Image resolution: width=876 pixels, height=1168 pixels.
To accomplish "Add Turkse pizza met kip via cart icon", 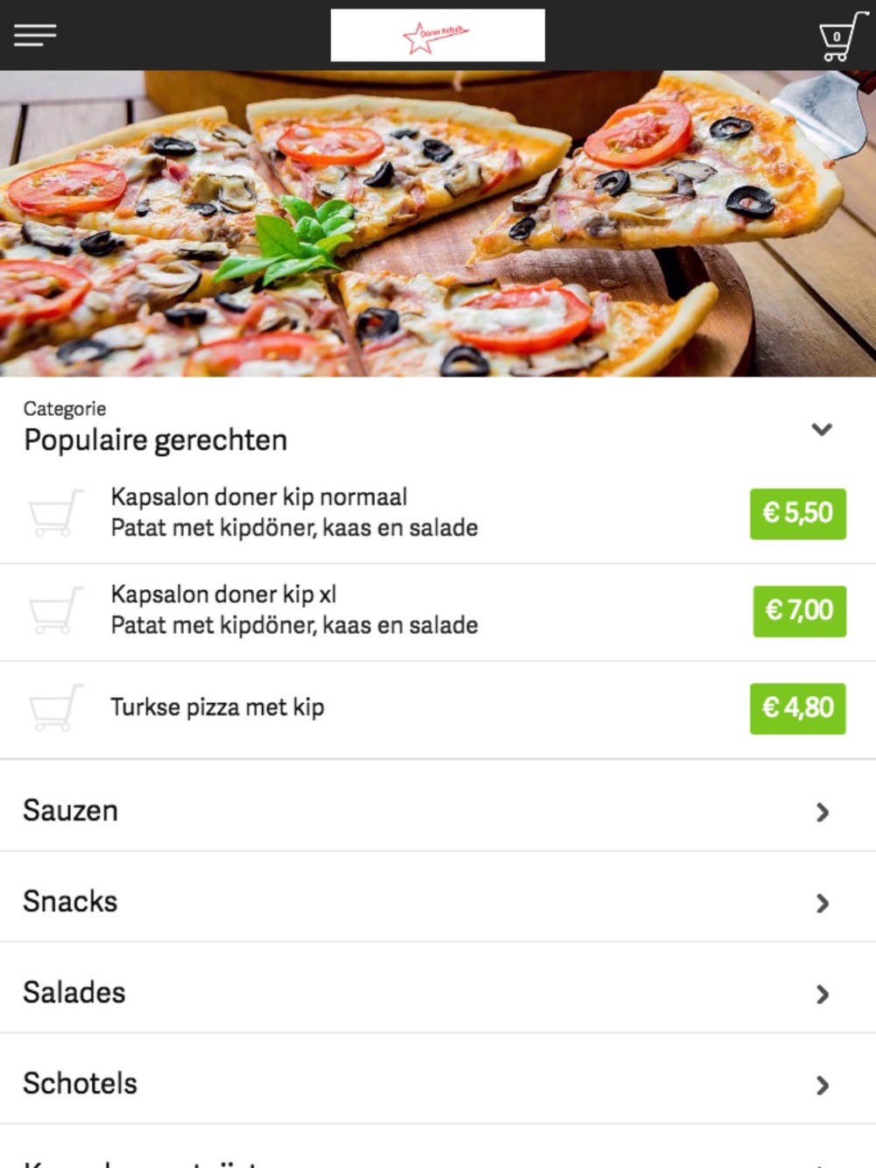I will click(56, 707).
